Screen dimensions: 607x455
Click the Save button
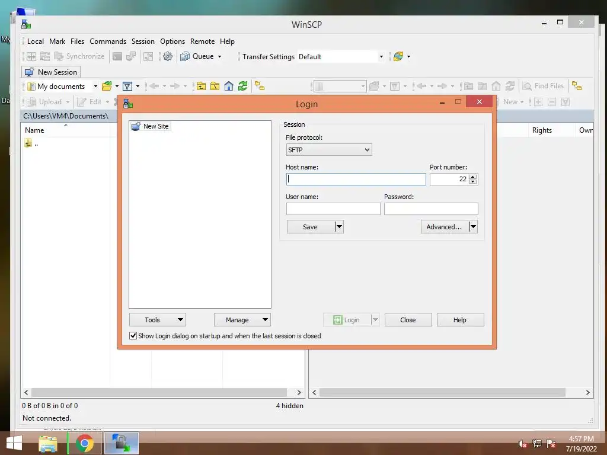(311, 227)
